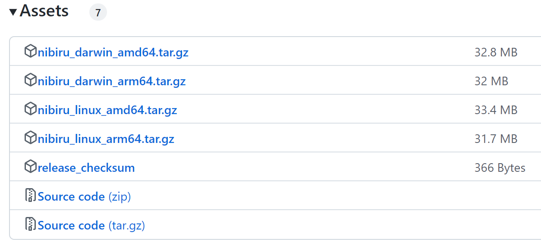
Task: Download Source code (zip) archive
Action: [84, 197]
